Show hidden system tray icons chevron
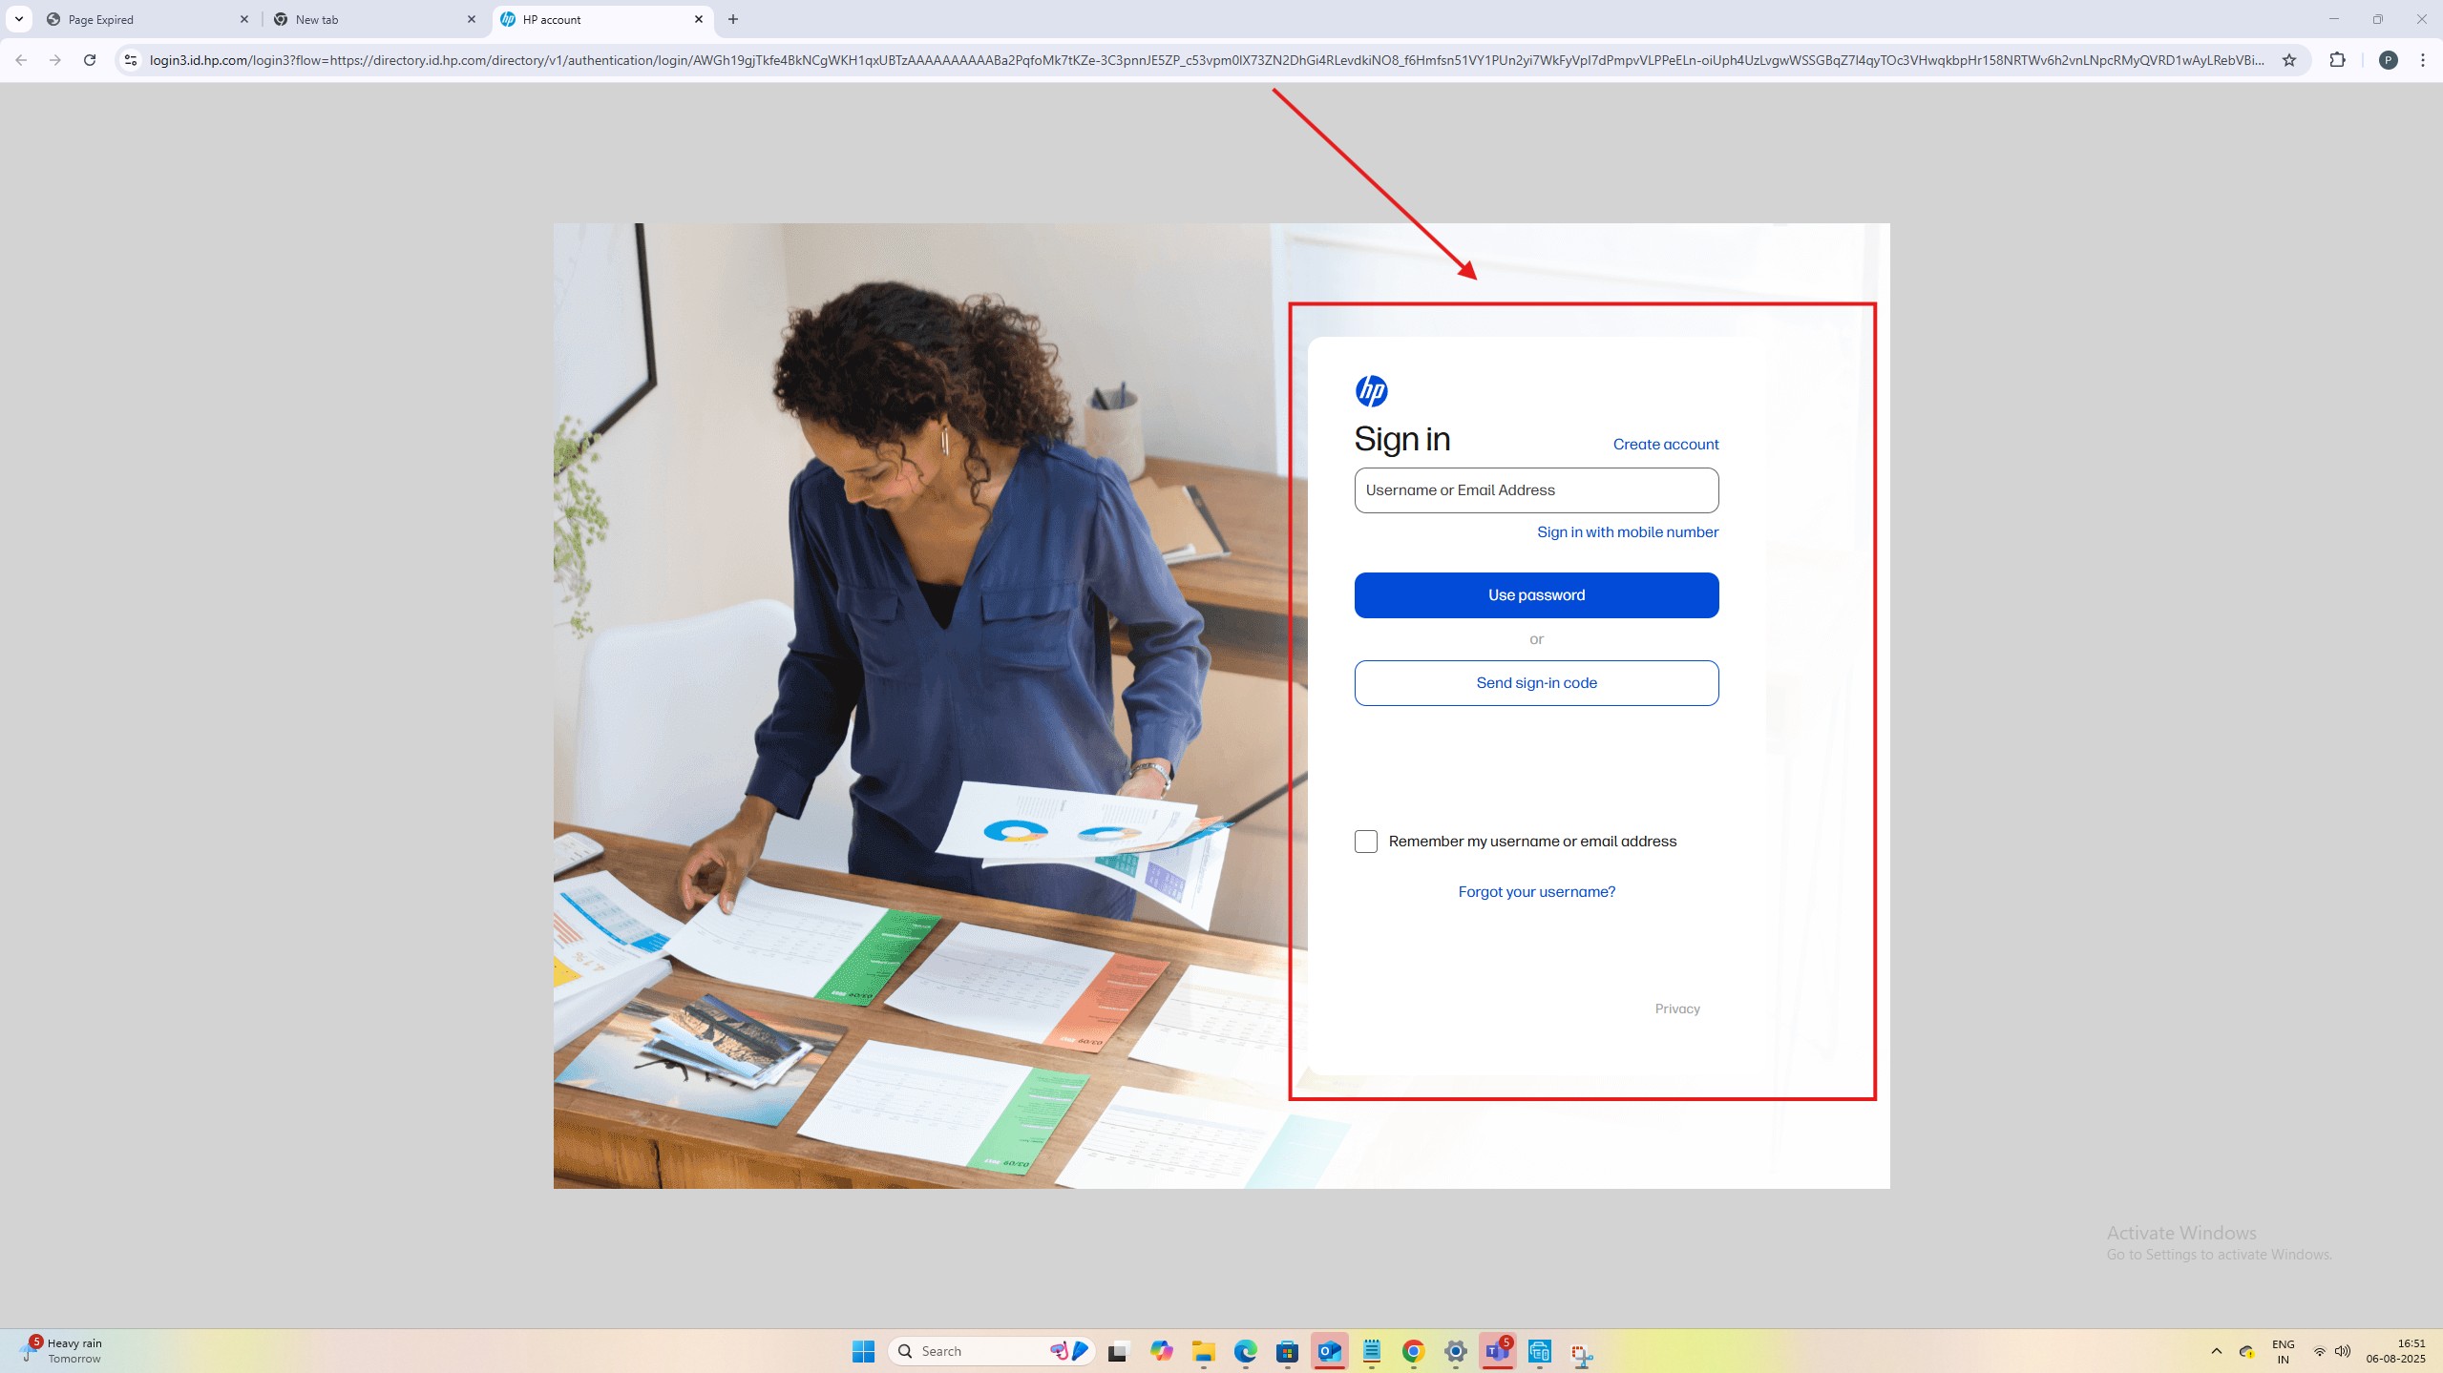Viewport: 2443px width, 1373px height. (x=2216, y=1351)
